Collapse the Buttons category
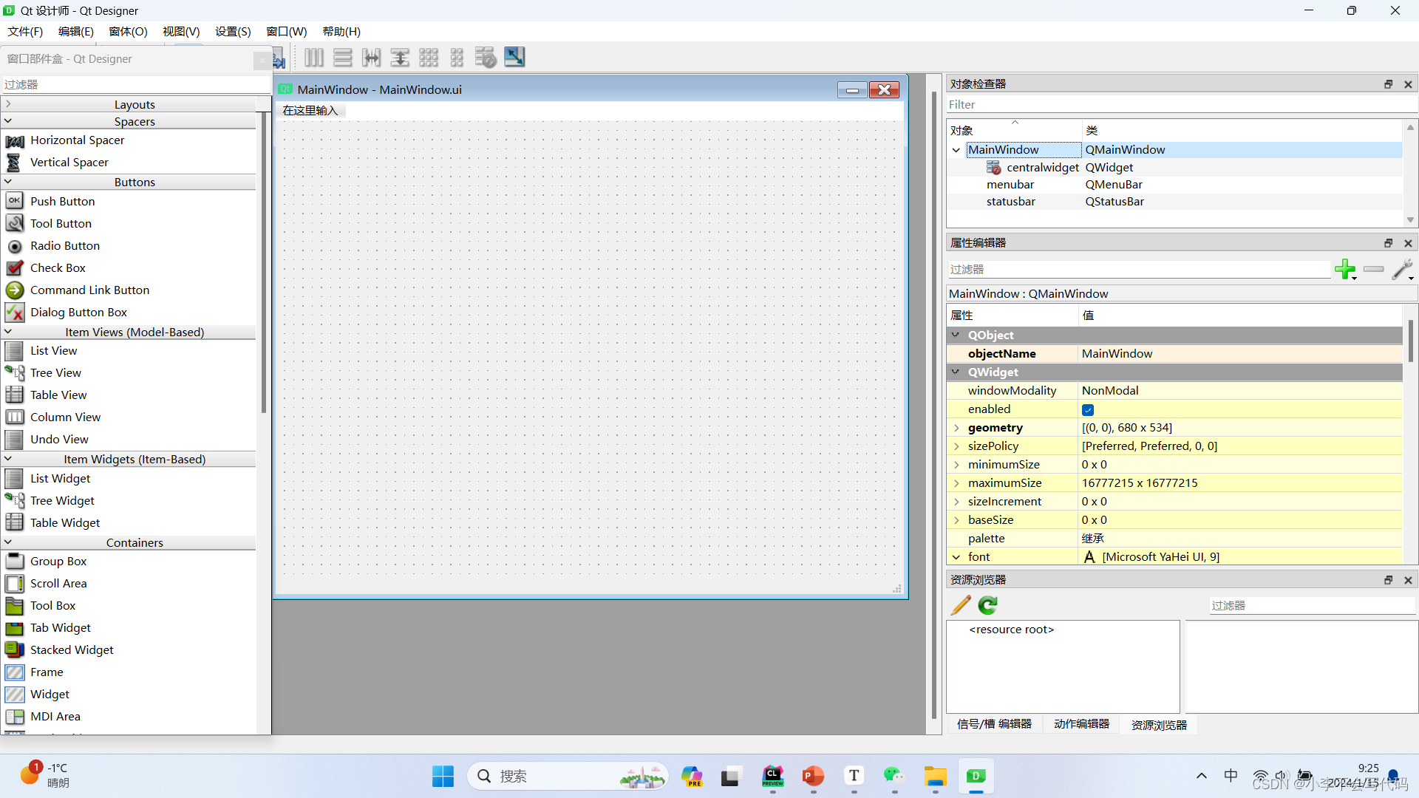Viewport: 1419px width, 798px height. pyautogui.click(x=8, y=181)
